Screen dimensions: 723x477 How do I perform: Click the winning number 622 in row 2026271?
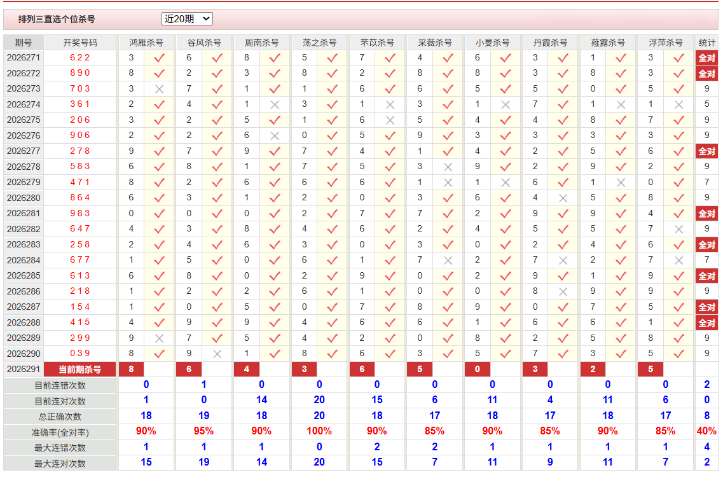click(79, 58)
